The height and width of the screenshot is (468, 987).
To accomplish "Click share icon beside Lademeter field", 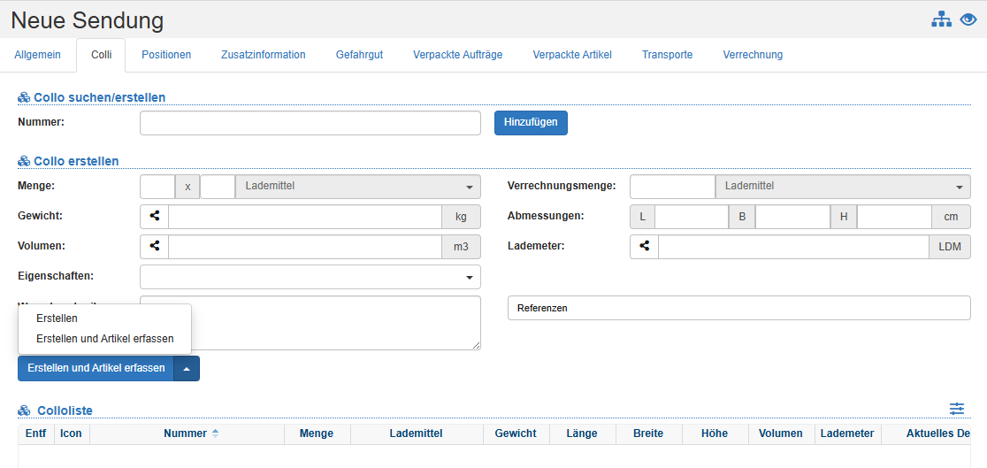I will (644, 247).
